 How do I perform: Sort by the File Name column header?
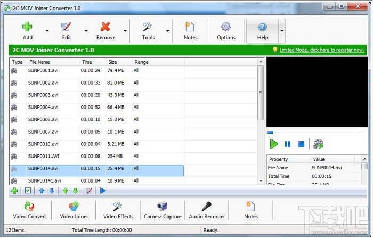pos(53,62)
